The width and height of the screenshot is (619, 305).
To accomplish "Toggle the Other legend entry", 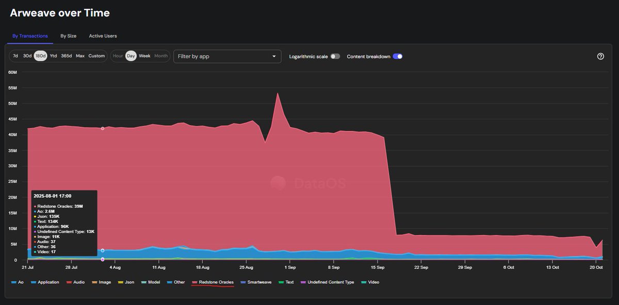I will pos(175,282).
